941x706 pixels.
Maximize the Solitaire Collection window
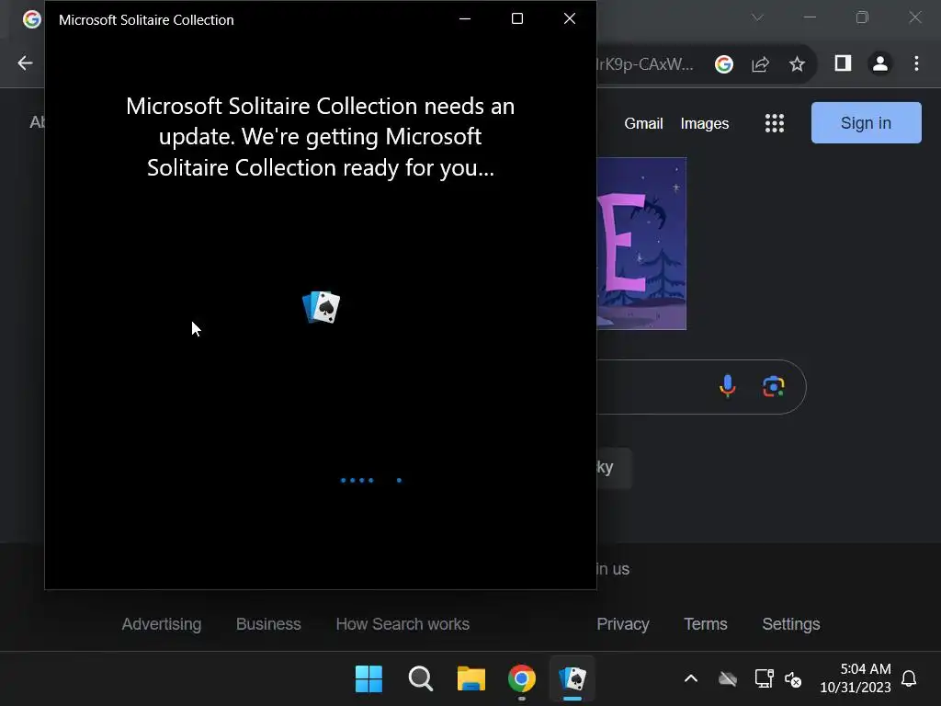click(517, 18)
